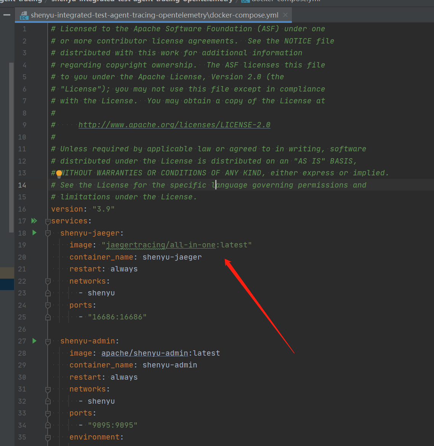The width and height of the screenshot is (434, 446).
Task: Open the jaegertracing/all-in-one image link
Action: pyautogui.click(x=161, y=245)
